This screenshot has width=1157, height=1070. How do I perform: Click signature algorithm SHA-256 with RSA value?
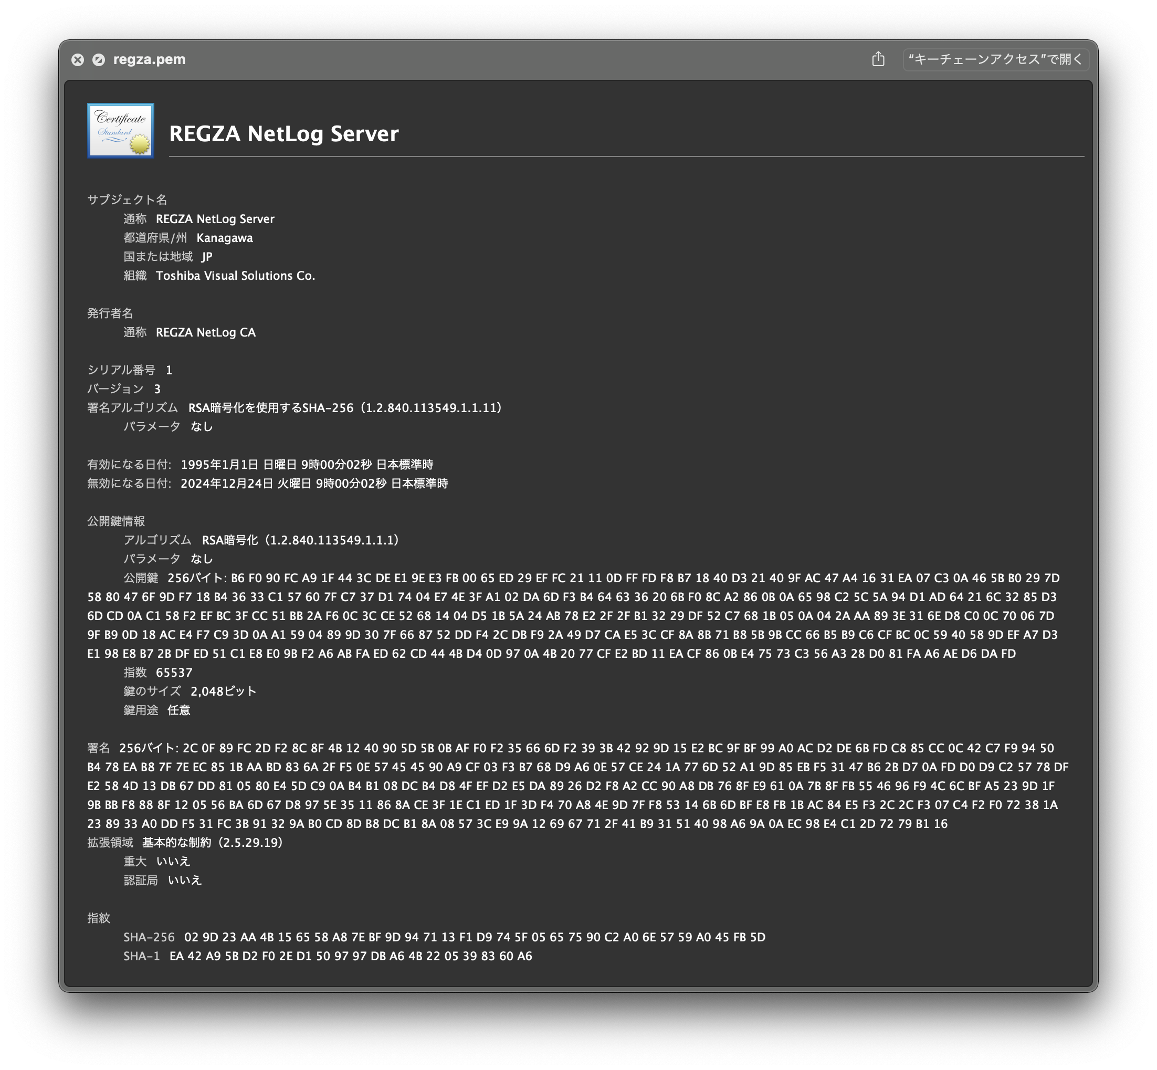345,407
